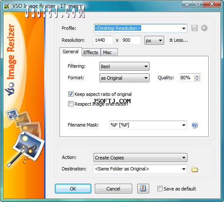The width and height of the screenshot is (224, 202).
Task: Open the Profile dropdown list
Action: (184, 29)
